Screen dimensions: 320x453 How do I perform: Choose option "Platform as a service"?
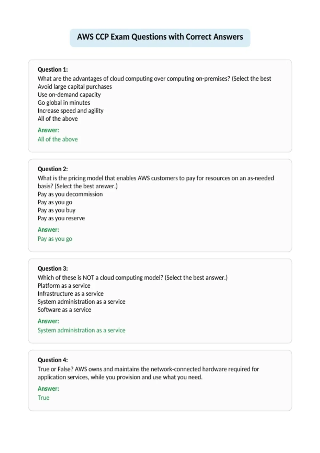pos(64,286)
